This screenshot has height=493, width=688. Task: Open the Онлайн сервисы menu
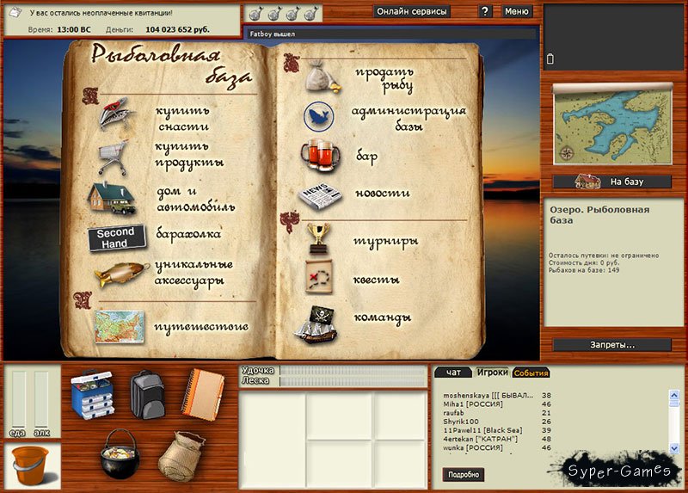coord(412,11)
